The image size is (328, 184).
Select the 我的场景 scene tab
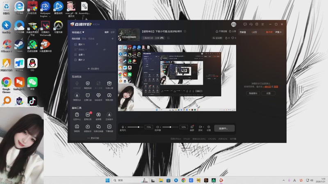[x=76, y=39]
